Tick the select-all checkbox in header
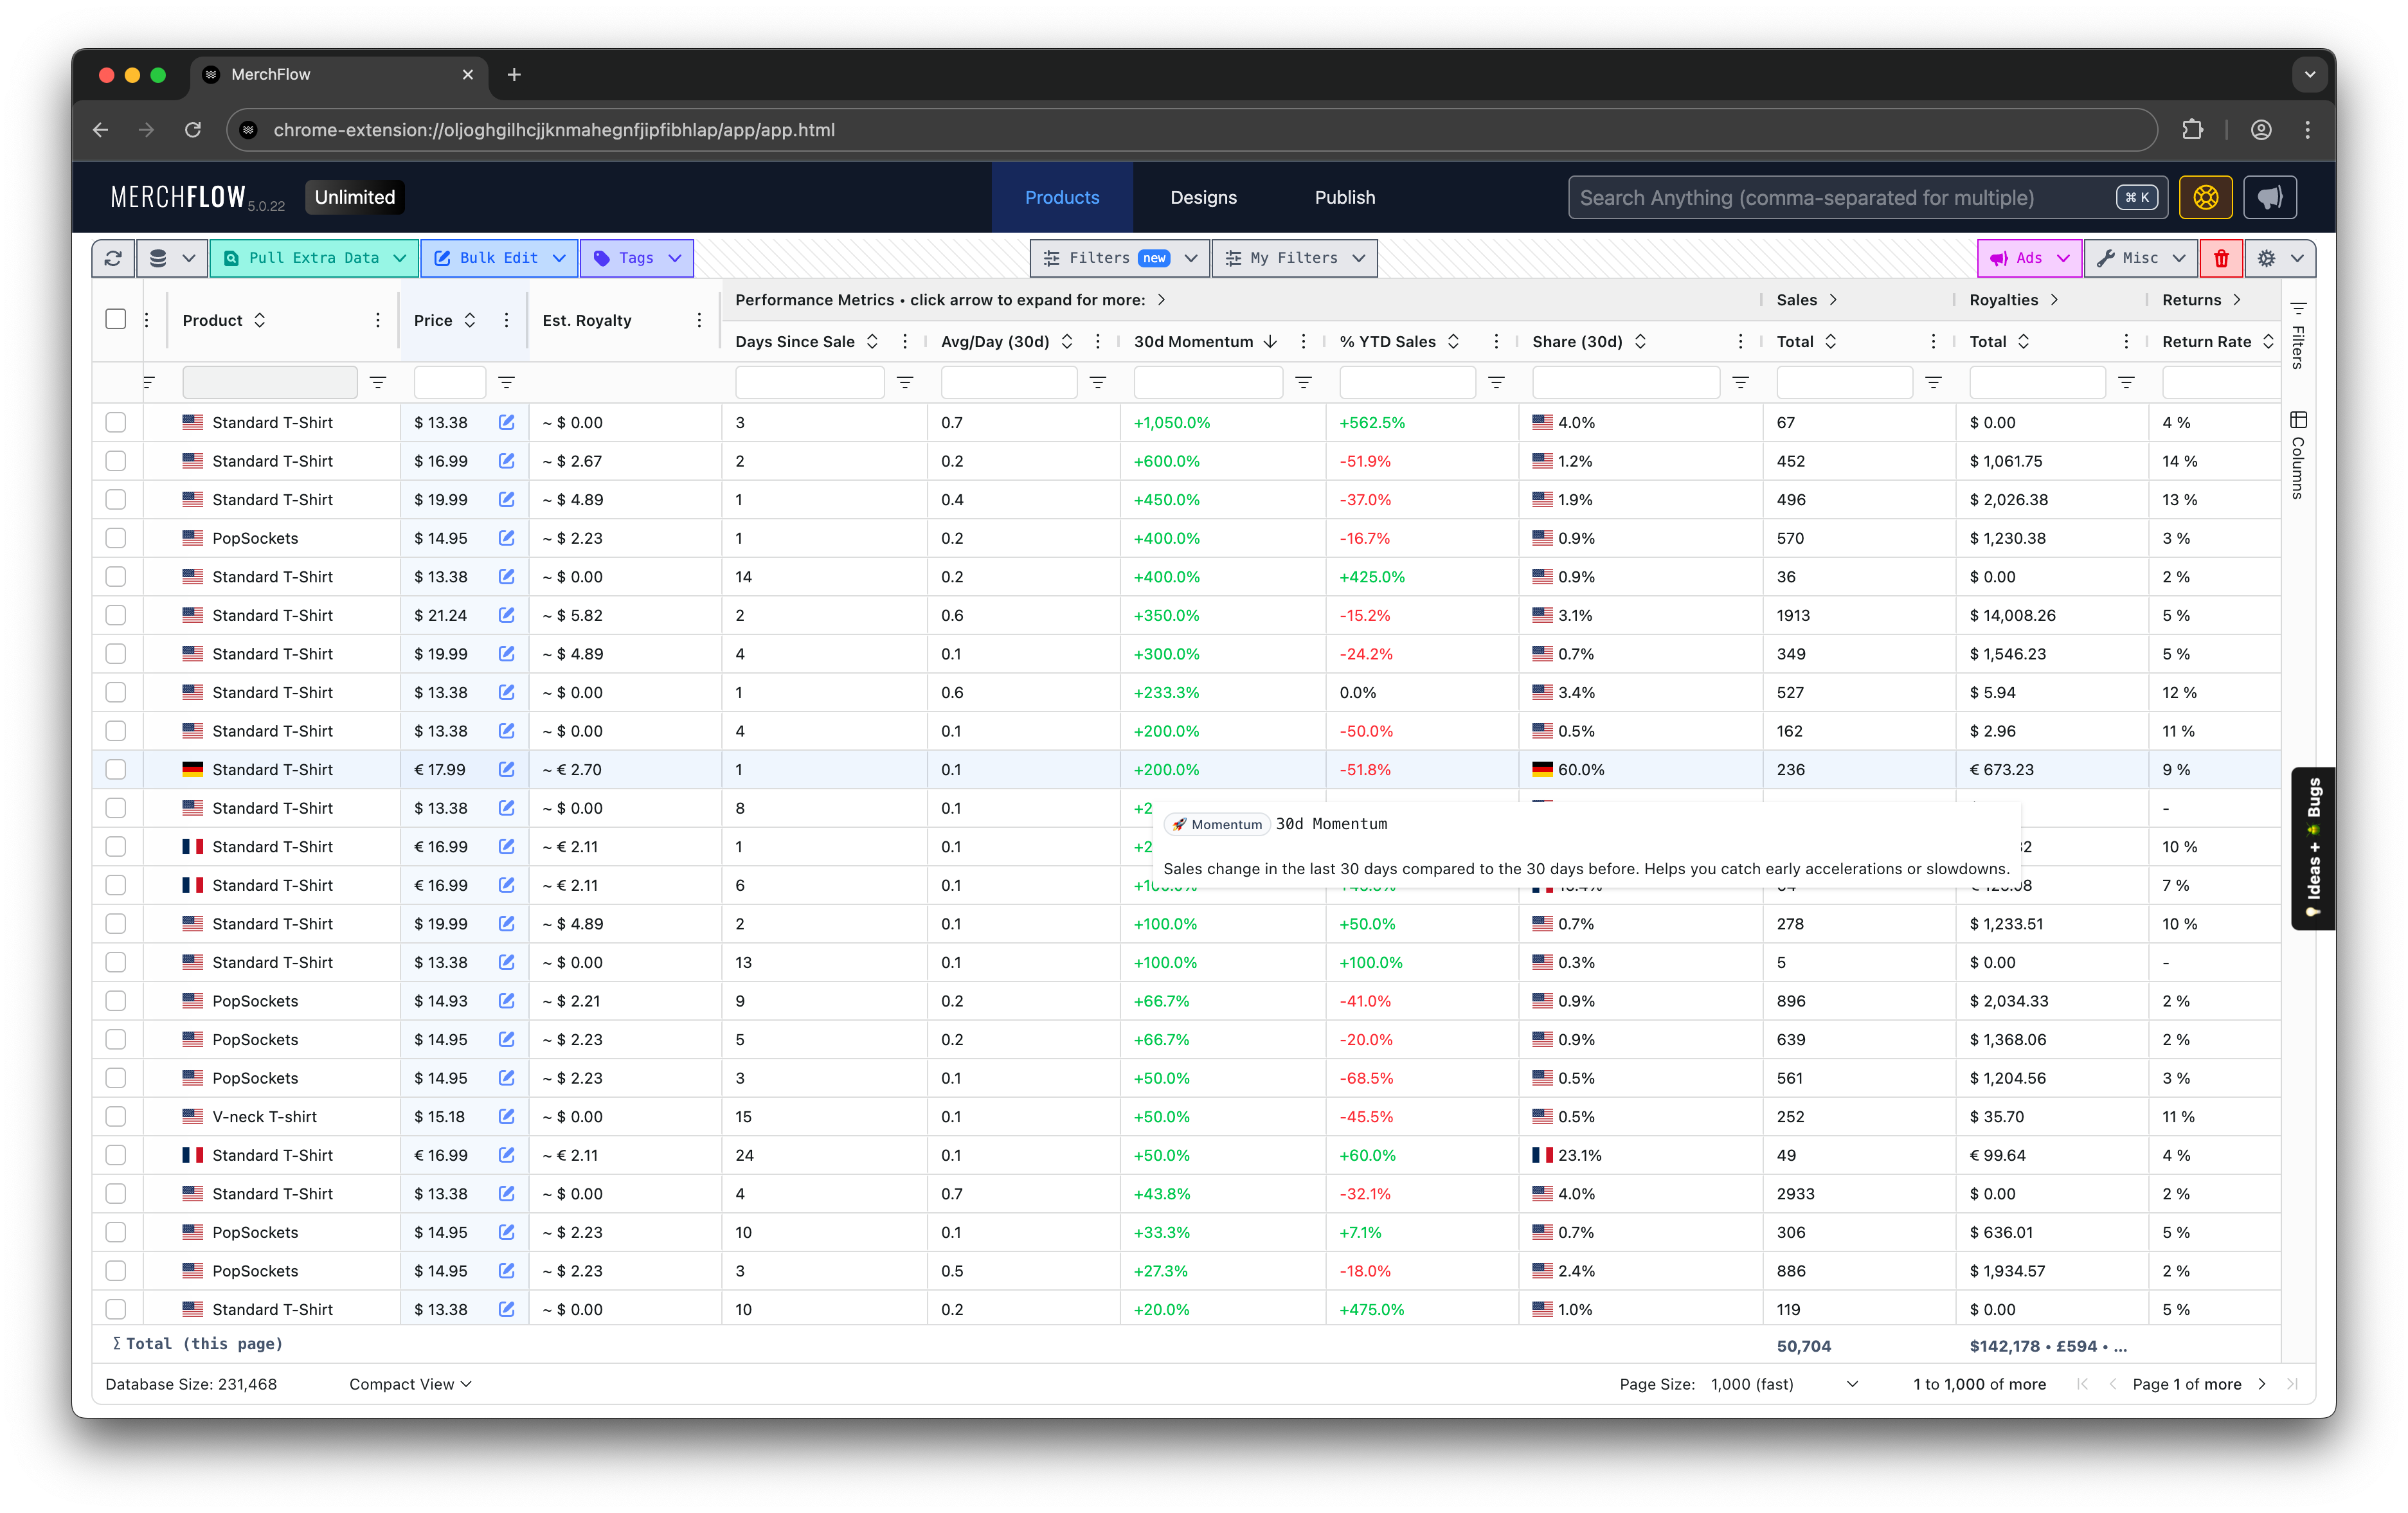The width and height of the screenshot is (2408, 1513). [x=116, y=319]
